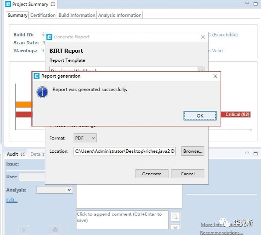
Task: Close the Audit panel tab
Action: (23, 154)
